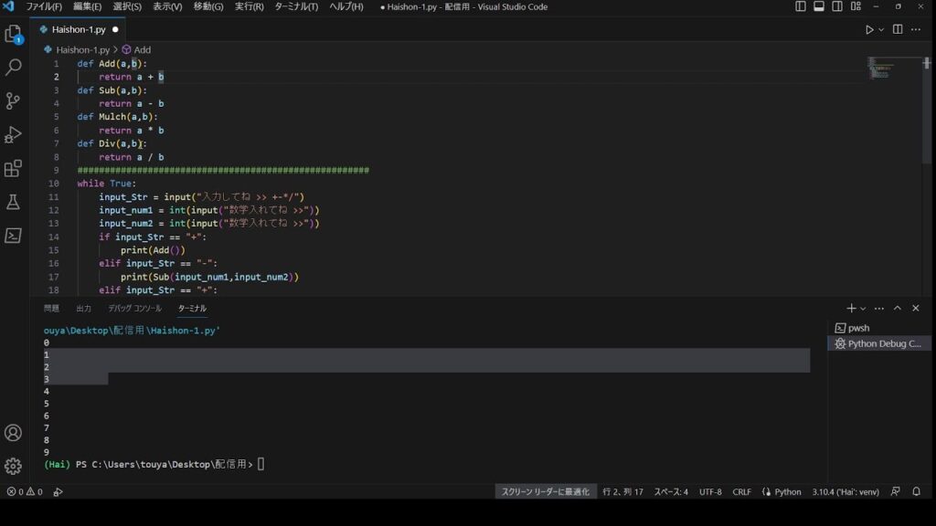Open the Accounts icon in activity bar
This screenshot has width=936, height=526.
[14, 433]
